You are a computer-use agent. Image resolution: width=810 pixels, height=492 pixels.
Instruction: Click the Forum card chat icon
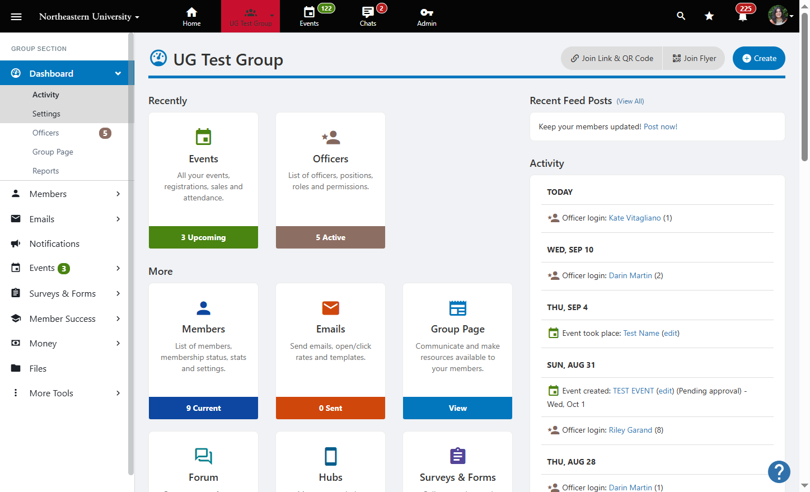tap(203, 456)
